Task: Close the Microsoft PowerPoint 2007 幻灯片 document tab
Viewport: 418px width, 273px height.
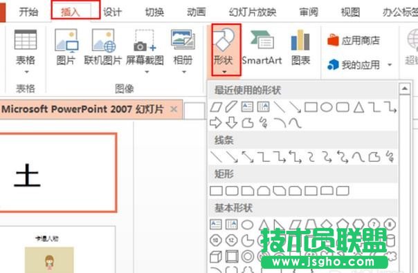Action: tap(174, 109)
